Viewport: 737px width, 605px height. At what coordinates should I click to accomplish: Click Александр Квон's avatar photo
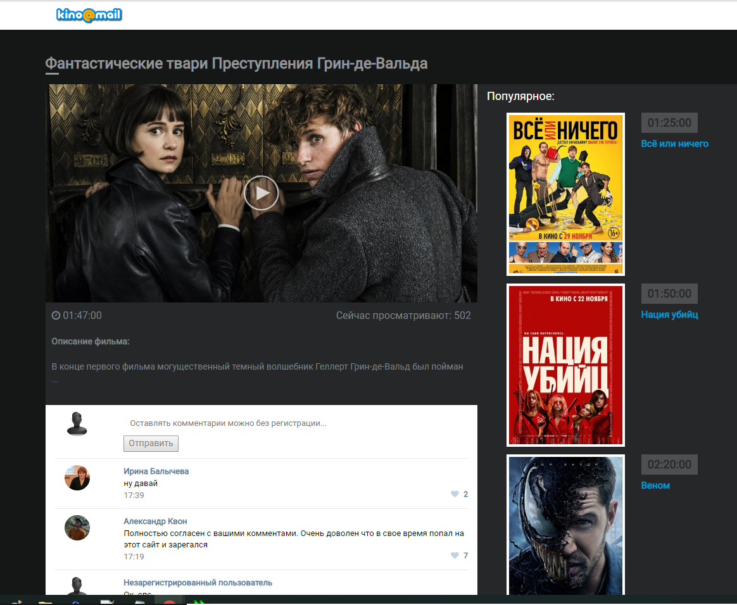pyautogui.click(x=77, y=528)
